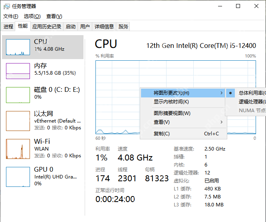Select the 总体利用率 radio option
266x222 pixels.
pos(246,93)
